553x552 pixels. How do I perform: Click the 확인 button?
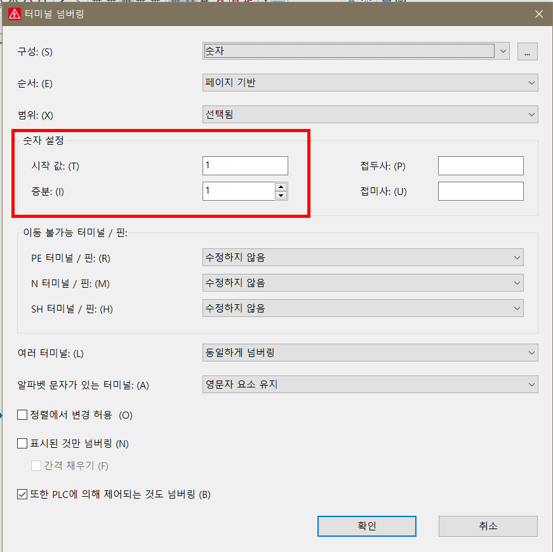pyautogui.click(x=367, y=526)
